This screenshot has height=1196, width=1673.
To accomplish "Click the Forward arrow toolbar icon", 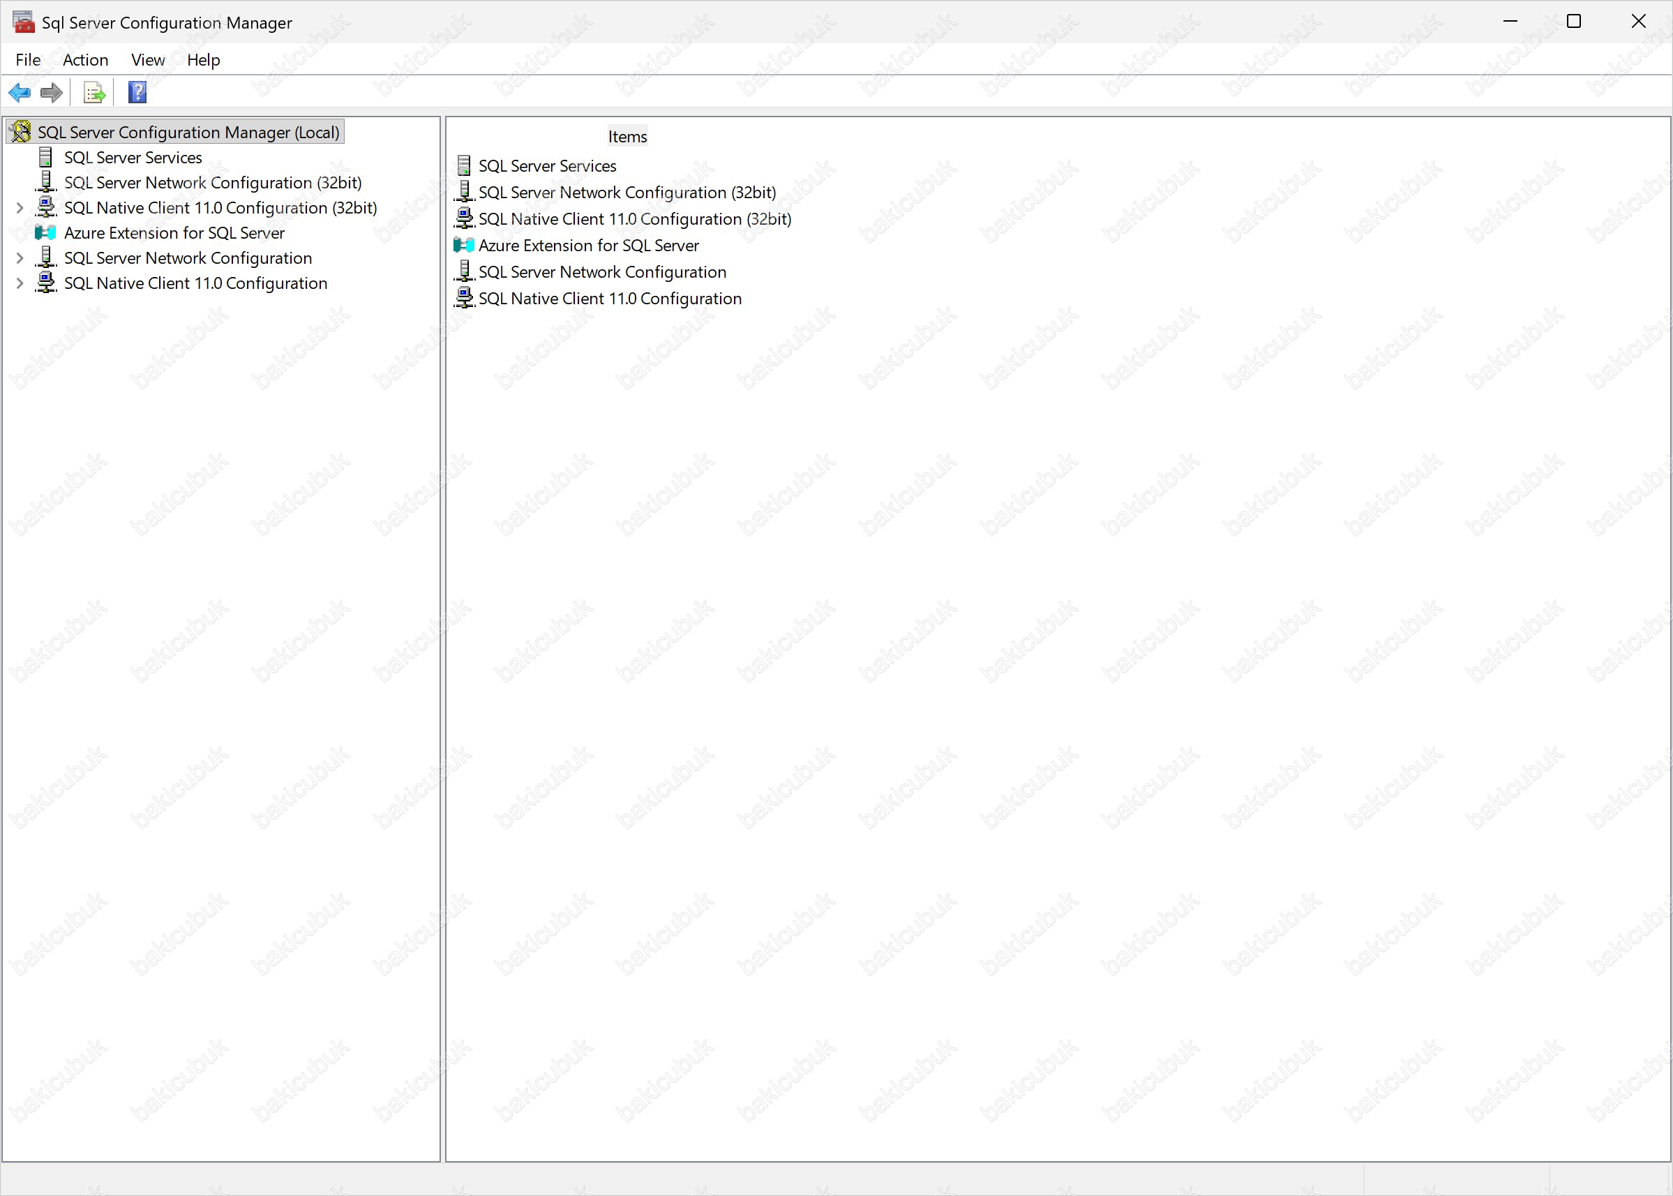I will tap(52, 93).
